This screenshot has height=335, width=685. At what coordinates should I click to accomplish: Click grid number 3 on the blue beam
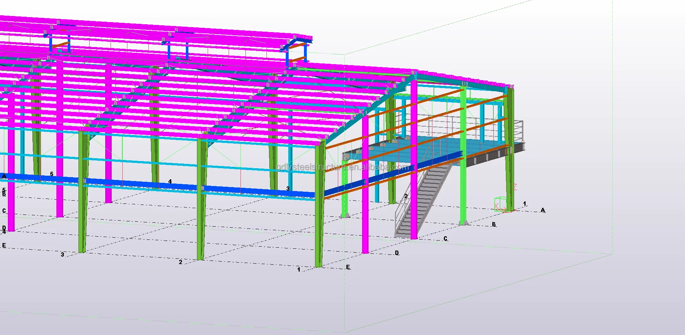pos(288,189)
